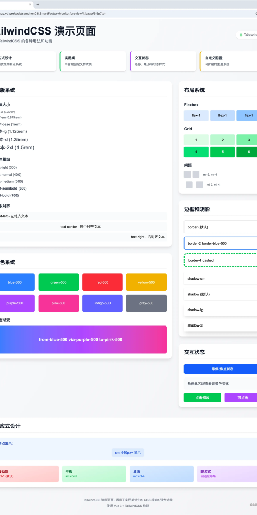Screen dimensions: 257x515
Task: Click the semibold (600) font weight sample
Action: (x=13, y=188)
